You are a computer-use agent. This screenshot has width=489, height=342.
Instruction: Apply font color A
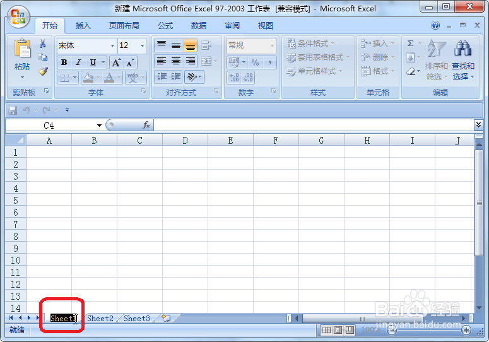pos(109,78)
